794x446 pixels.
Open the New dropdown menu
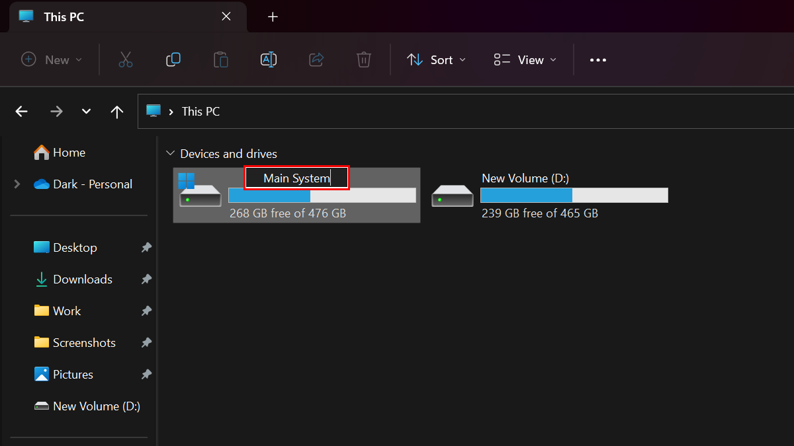coord(52,60)
